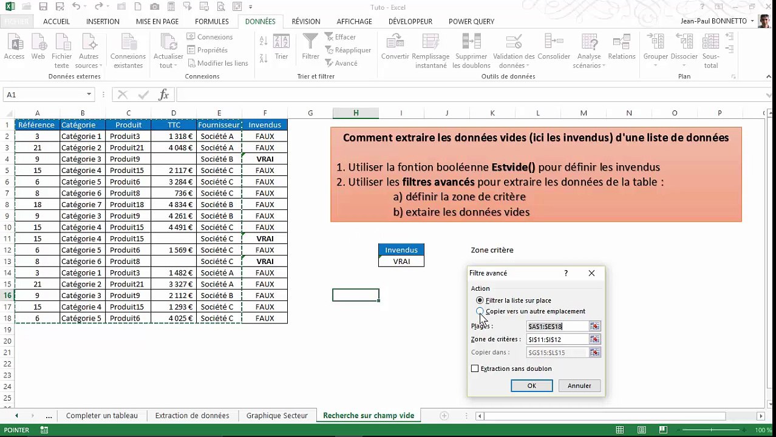Switch to Completer un tableau sheet

(102, 416)
